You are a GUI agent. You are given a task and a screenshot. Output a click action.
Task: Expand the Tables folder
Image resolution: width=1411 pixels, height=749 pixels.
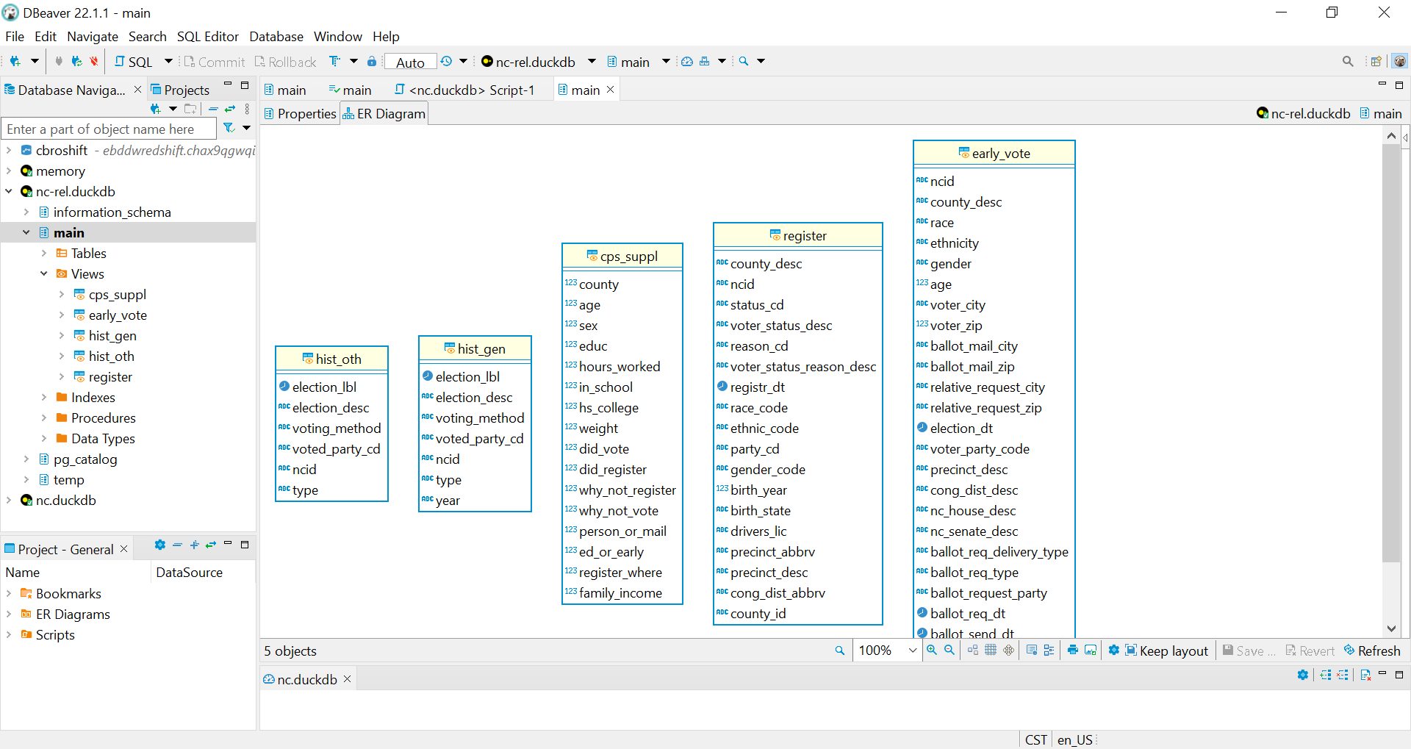[x=44, y=253]
